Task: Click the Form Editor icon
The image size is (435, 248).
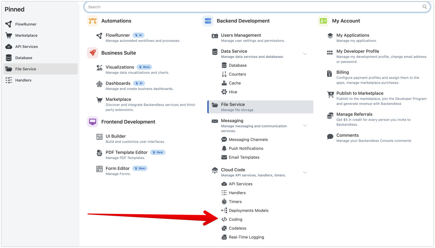Action: [99, 169]
